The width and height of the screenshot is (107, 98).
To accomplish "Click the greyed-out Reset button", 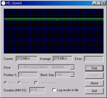I will tap(94, 75).
